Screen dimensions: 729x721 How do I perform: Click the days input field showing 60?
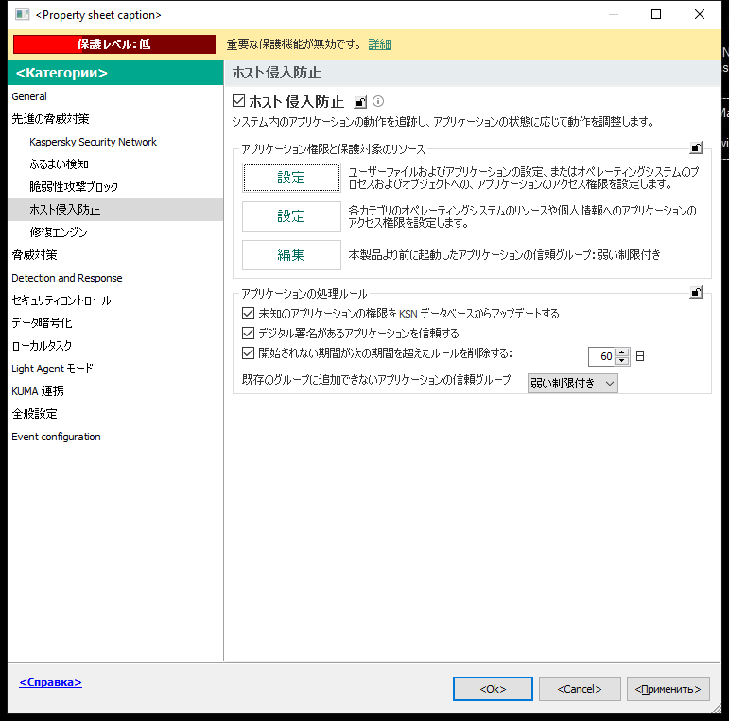click(601, 356)
